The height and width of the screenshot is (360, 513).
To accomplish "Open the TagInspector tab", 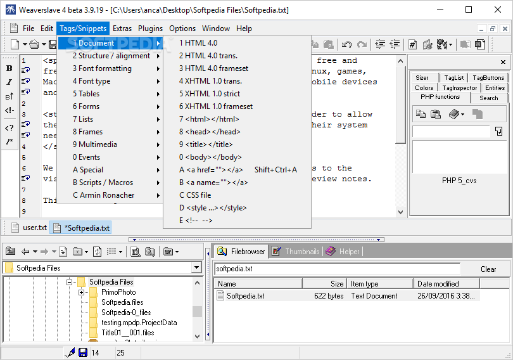I will [459, 87].
